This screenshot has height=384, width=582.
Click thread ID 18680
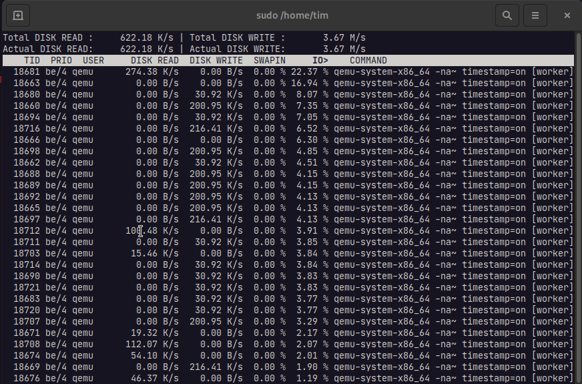pos(27,94)
